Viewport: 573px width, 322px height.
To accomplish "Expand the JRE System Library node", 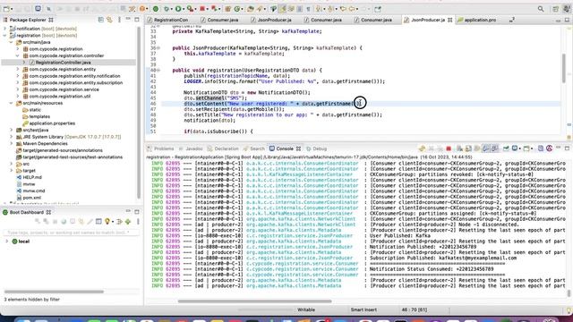I will 11,137.
